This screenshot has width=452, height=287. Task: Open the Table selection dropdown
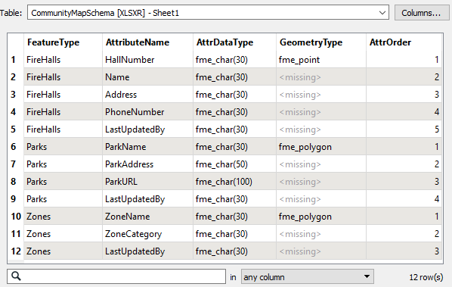208,13
